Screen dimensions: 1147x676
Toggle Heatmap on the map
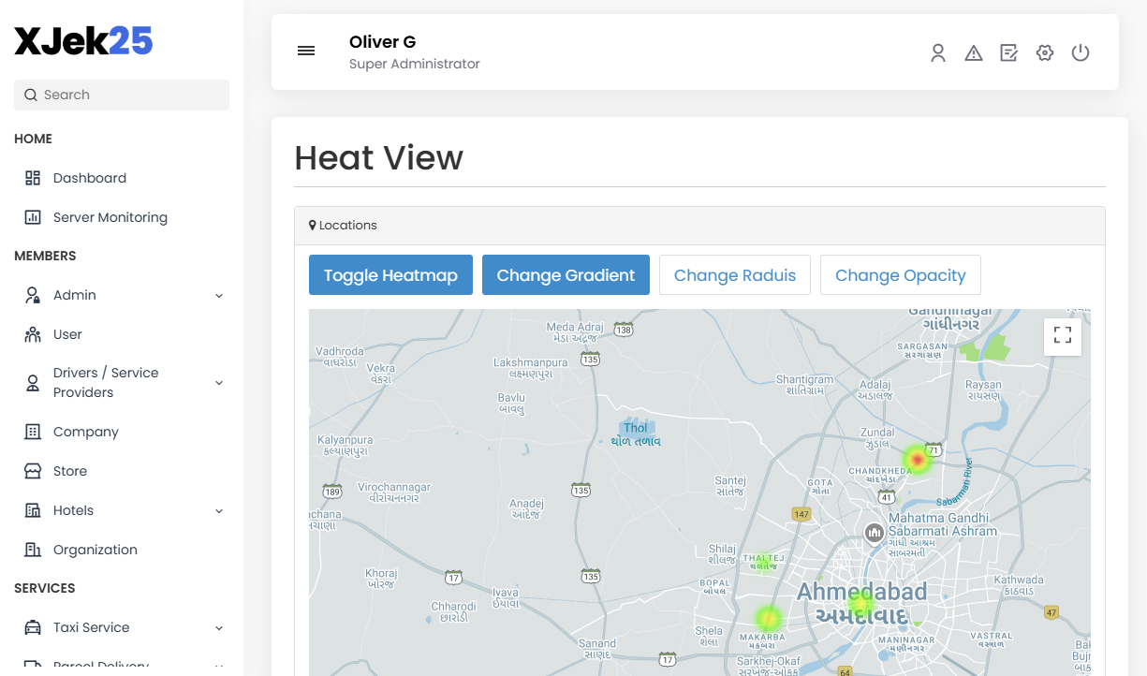click(390, 275)
